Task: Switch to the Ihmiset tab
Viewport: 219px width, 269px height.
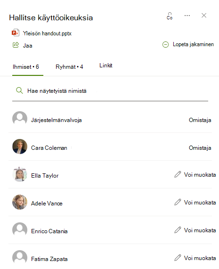Action: pos(26,67)
